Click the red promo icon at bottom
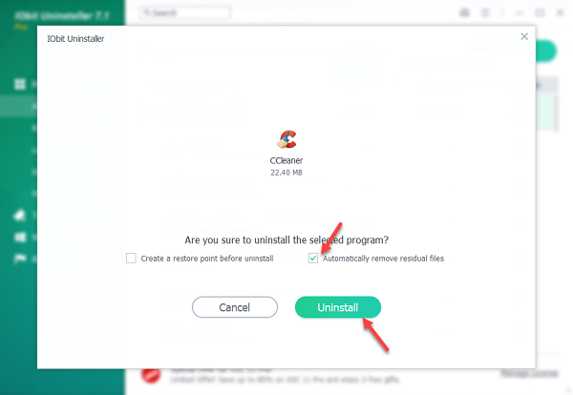573x395 pixels. [151, 375]
